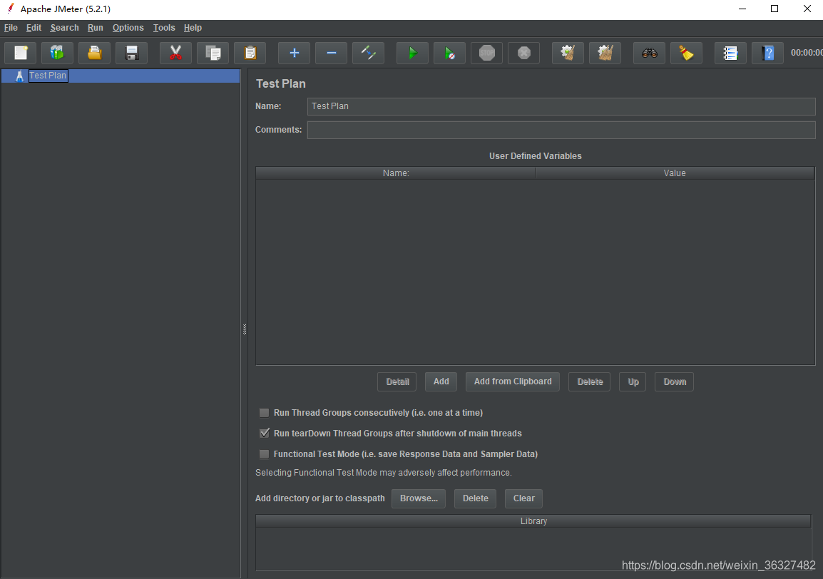This screenshot has height=579, width=823.
Task: Click the Stop sign icon
Action: tap(486, 53)
